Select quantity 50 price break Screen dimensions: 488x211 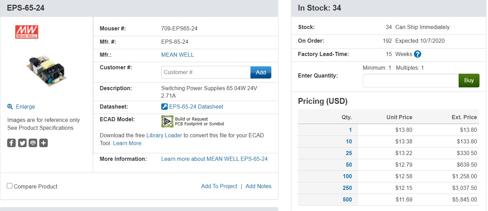[x=349, y=165]
